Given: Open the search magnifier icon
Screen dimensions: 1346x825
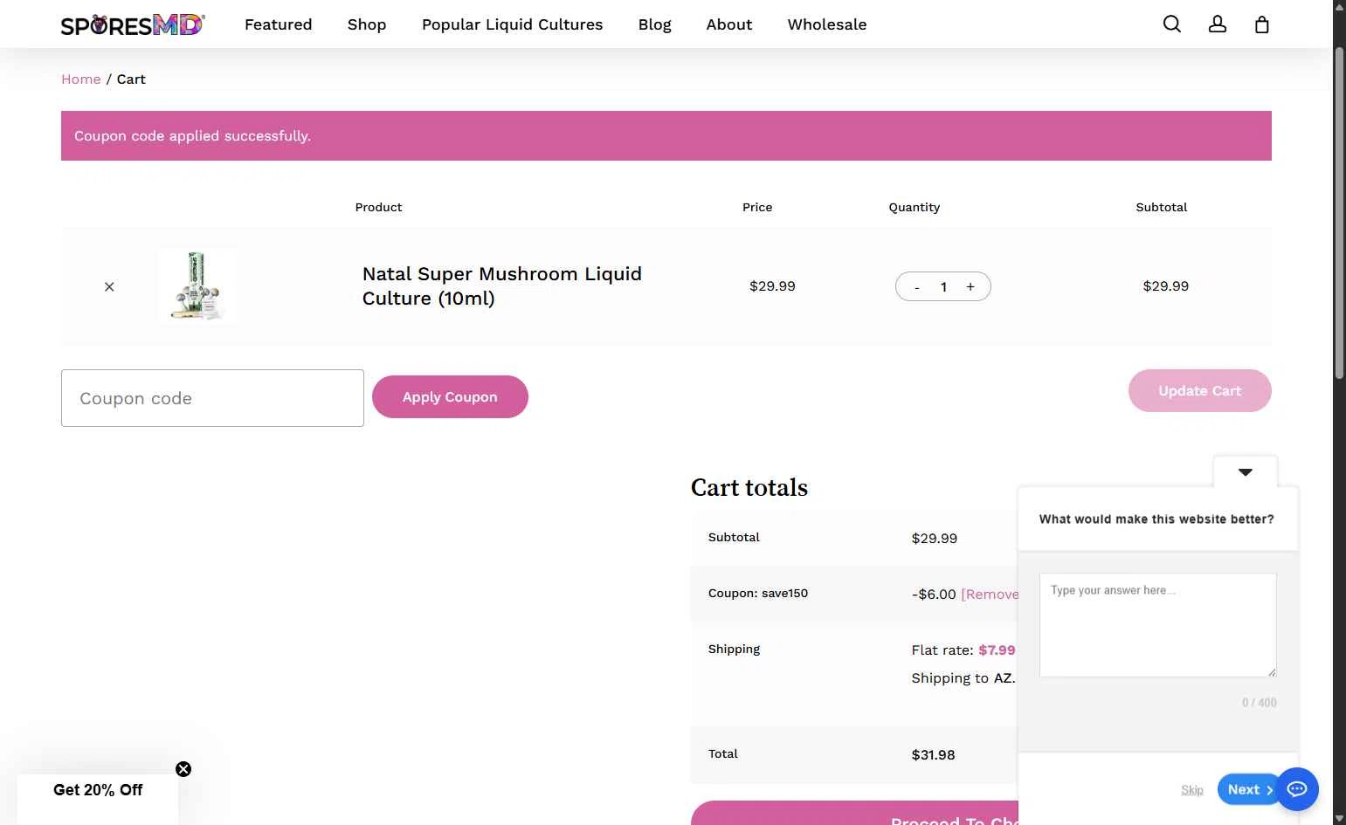Looking at the screenshot, I should point(1172,24).
